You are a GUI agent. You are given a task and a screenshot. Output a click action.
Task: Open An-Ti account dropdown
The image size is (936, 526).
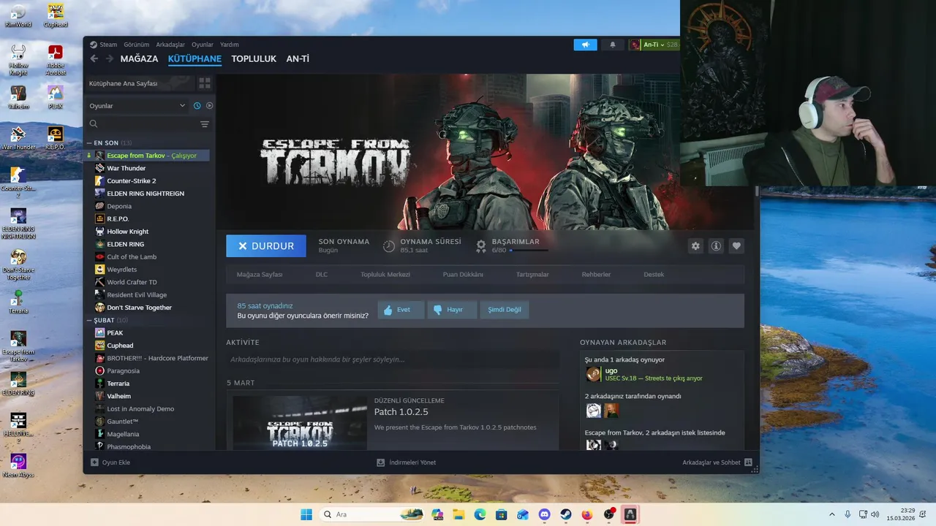pos(654,45)
